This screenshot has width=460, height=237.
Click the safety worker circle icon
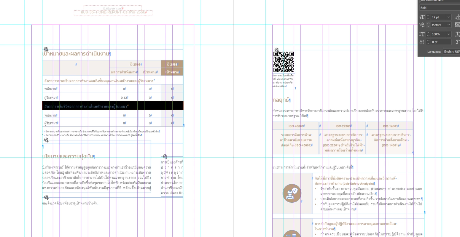pos(292,193)
